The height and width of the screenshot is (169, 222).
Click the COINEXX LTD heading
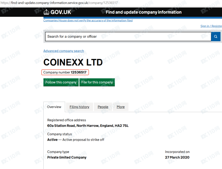click(x=73, y=62)
